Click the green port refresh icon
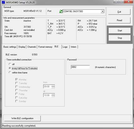Screen dimensions: 134x129 [61, 11]
